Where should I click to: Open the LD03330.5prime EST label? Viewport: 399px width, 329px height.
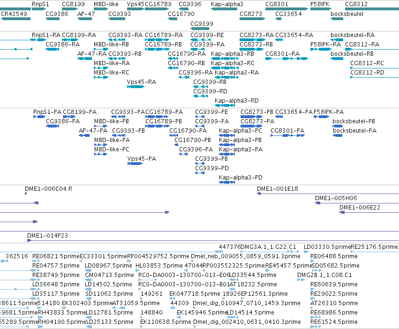pyautogui.click(x=327, y=247)
